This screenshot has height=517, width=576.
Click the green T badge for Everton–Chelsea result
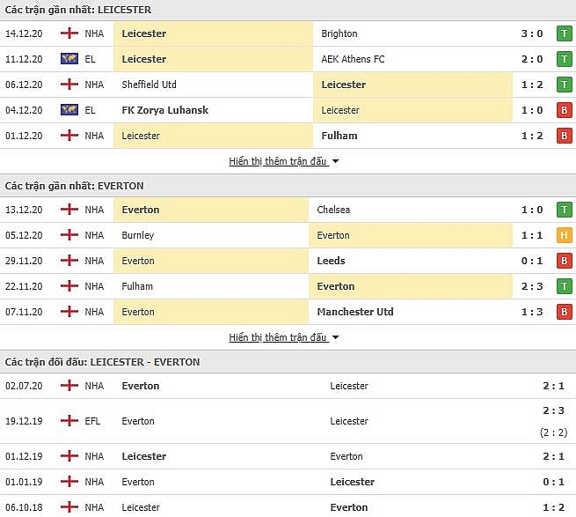tap(563, 210)
